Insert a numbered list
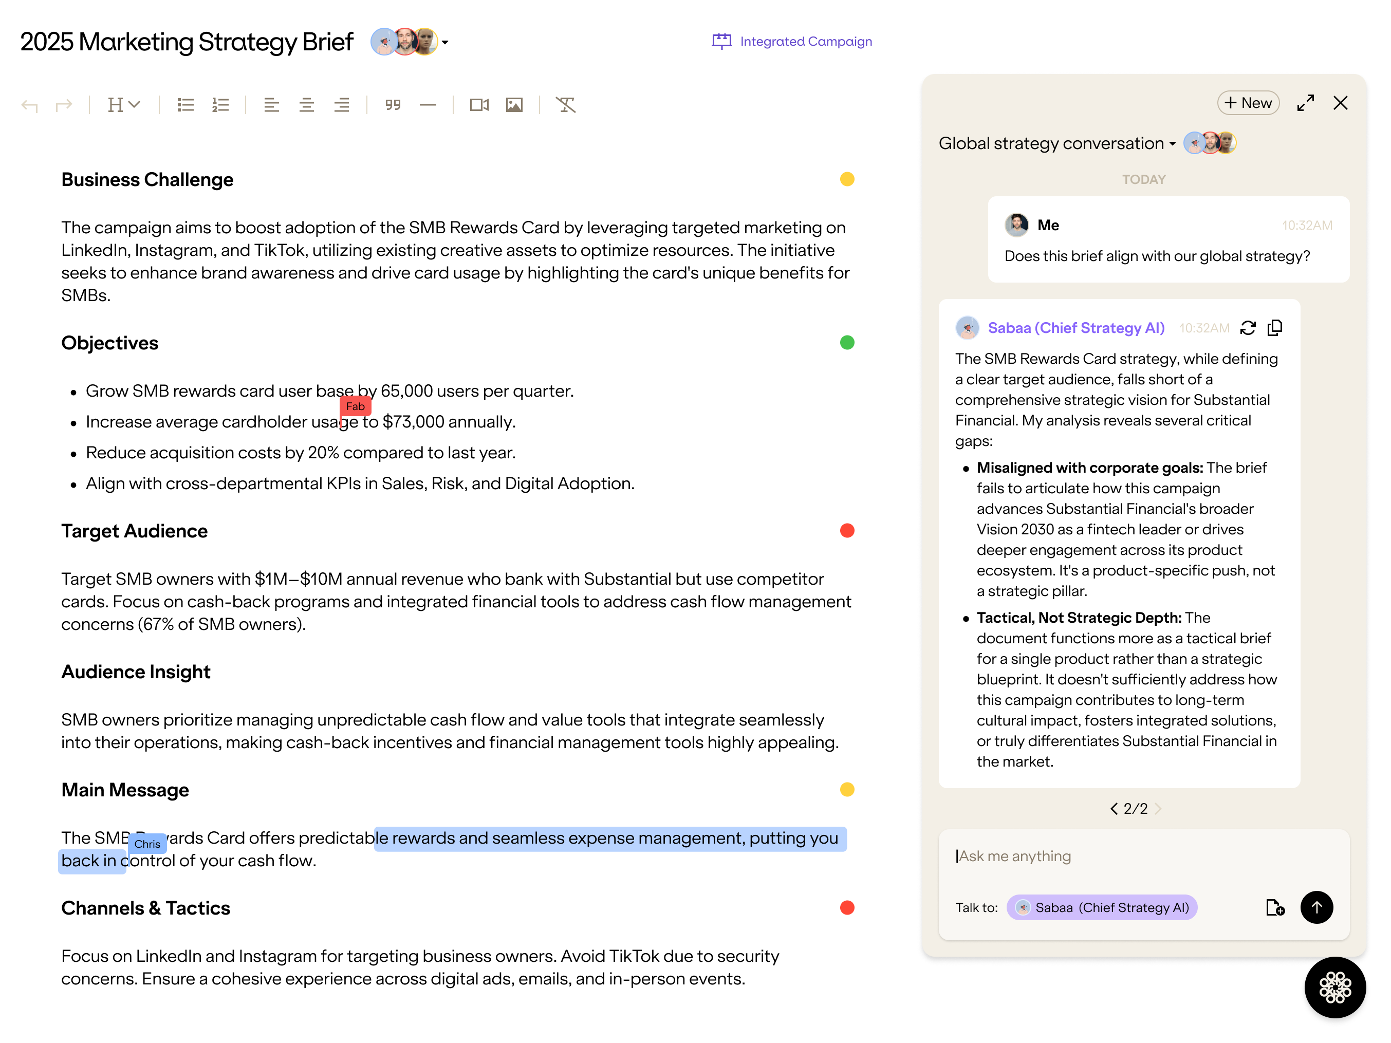 [x=220, y=105]
